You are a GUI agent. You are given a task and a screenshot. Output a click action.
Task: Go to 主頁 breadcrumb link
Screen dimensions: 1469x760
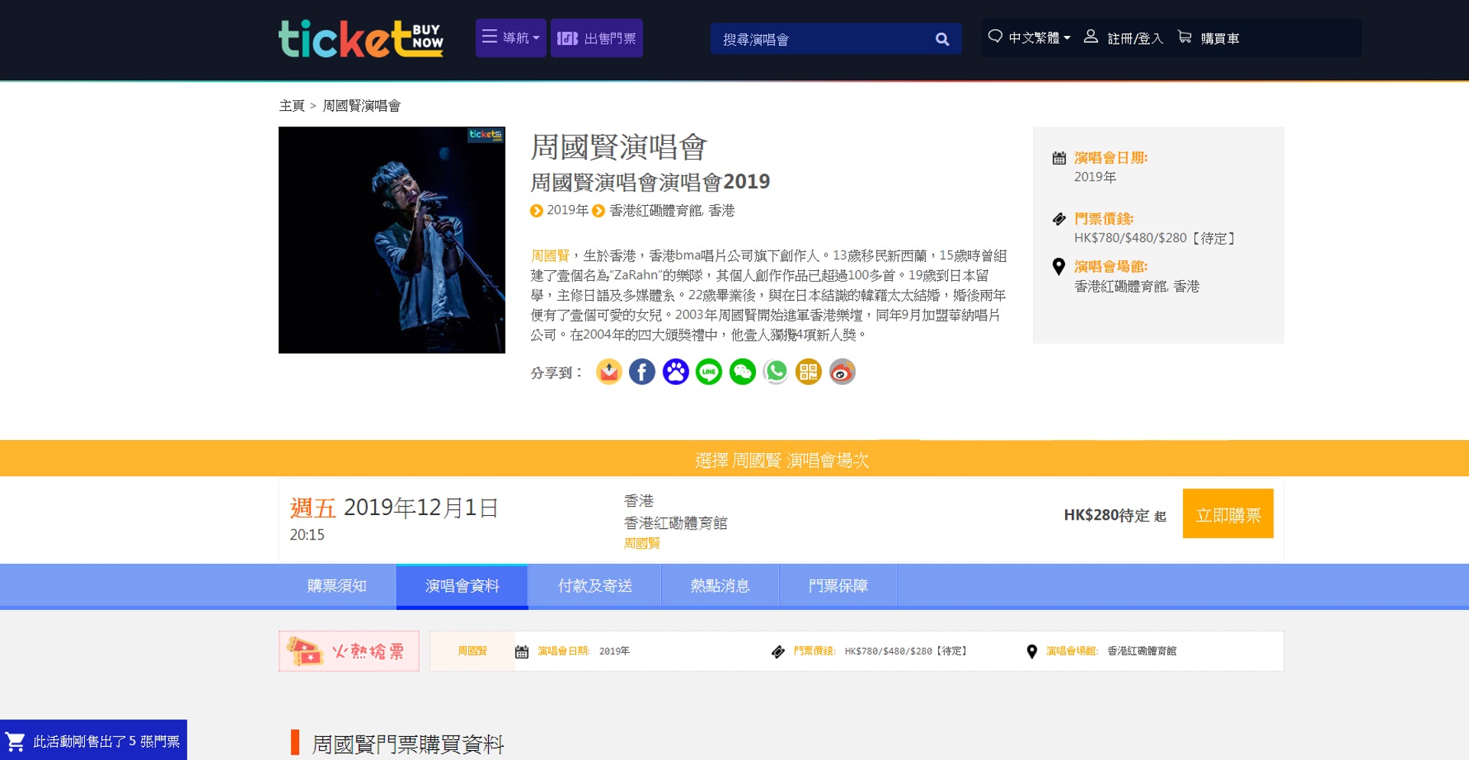(292, 106)
